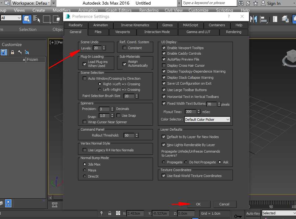Image resolution: width=296 pixels, height=219 pixels.
Task: Click the Set Keys key icon
Action: (x=238, y=216)
